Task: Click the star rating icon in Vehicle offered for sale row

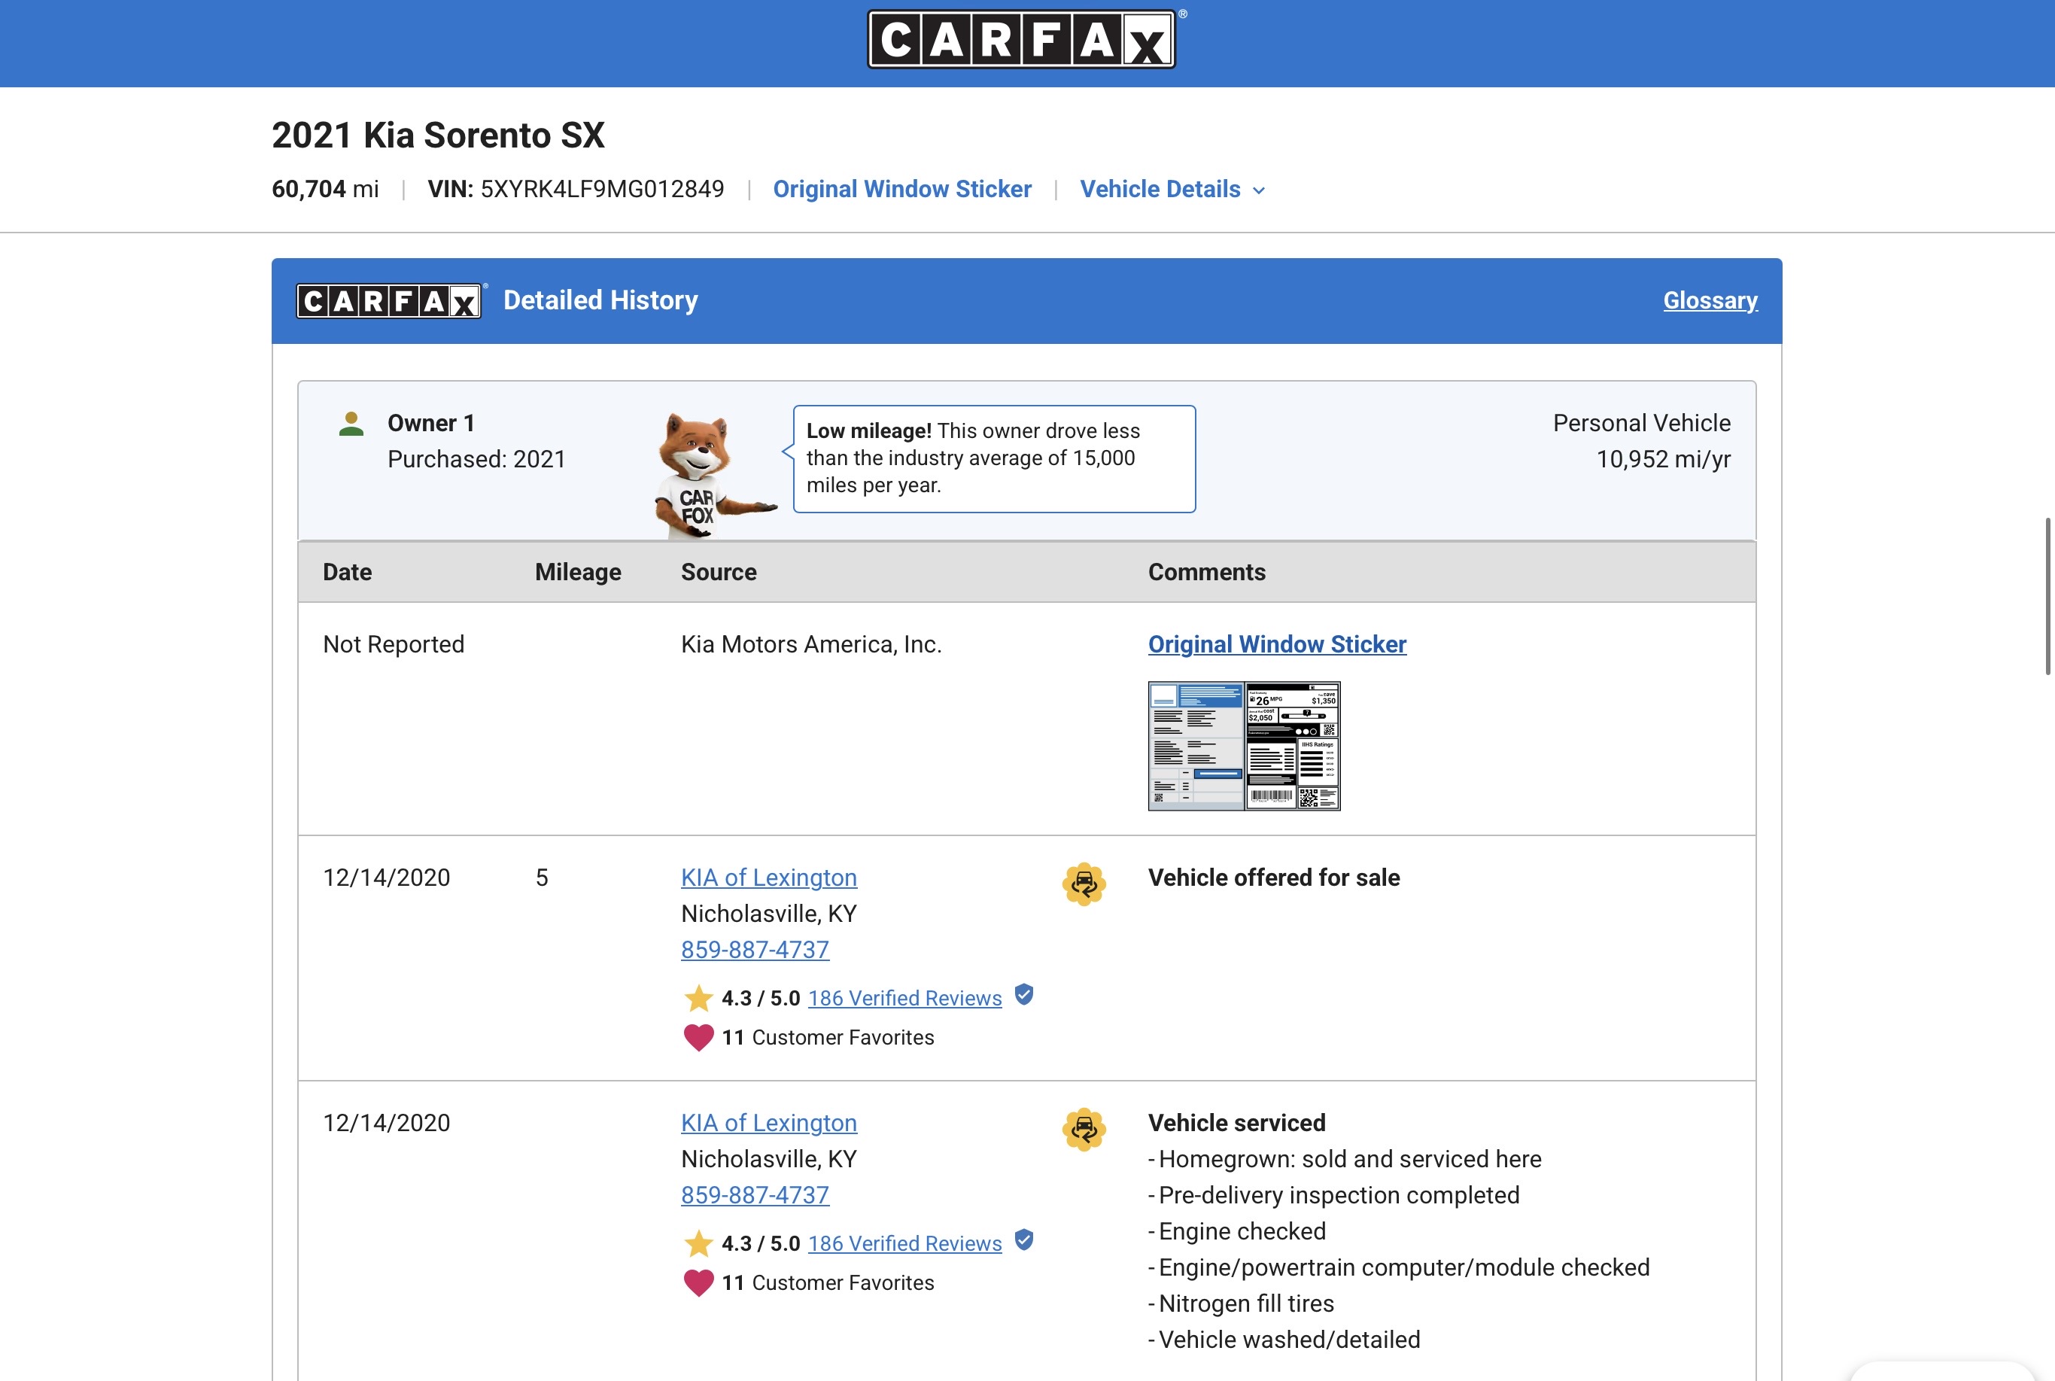Action: click(698, 998)
